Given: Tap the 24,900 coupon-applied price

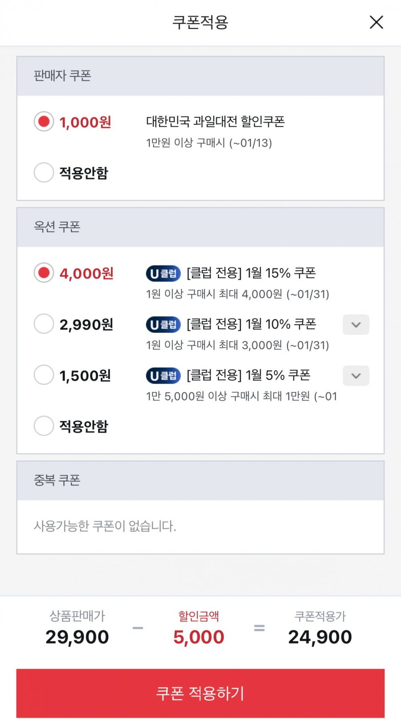Looking at the screenshot, I should pos(320,637).
